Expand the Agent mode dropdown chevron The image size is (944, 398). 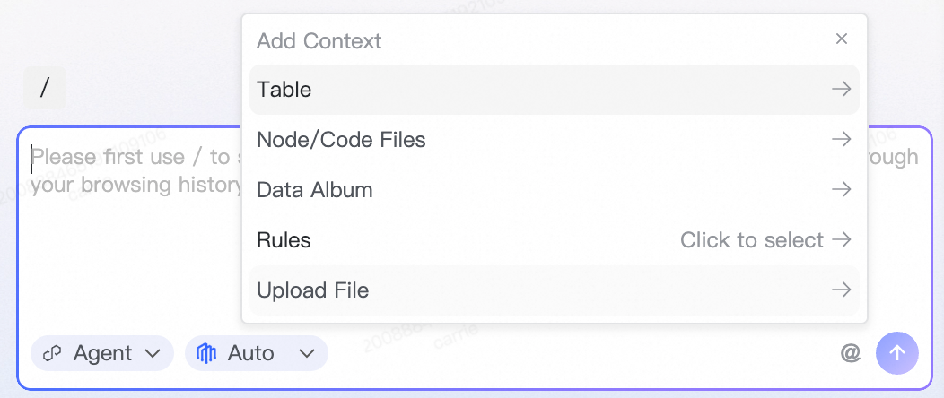coord(152,353)
